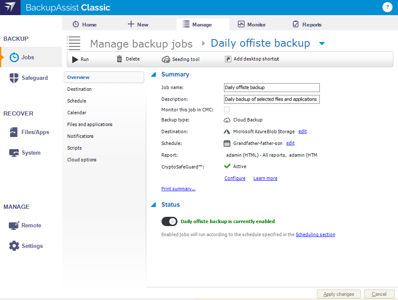Click the Settings gear icon
Viewport: 398px width, 300px height.
point(14,246)
